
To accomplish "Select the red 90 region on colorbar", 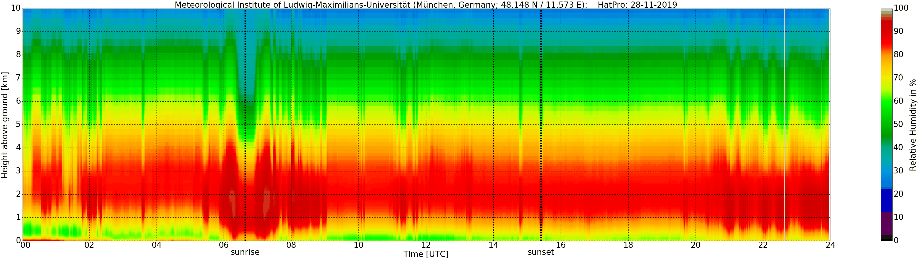I will [886, 31].
